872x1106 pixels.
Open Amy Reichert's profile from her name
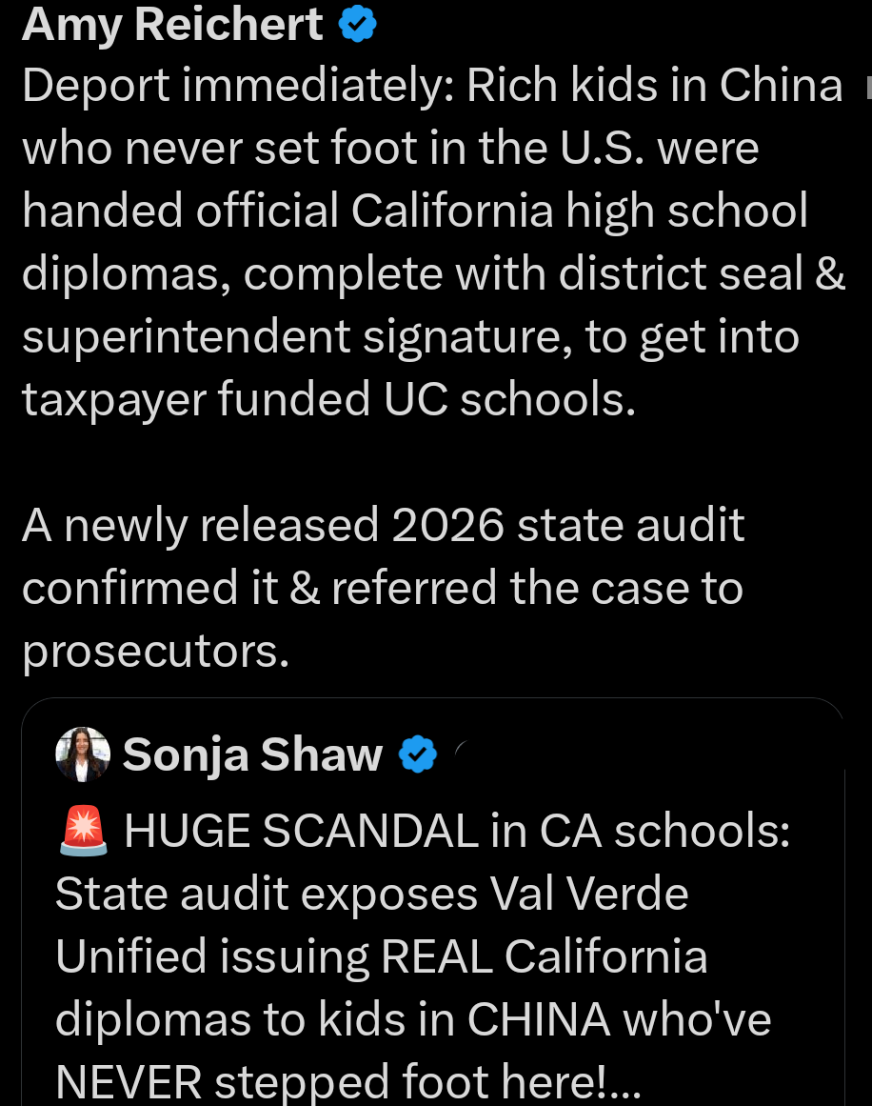[171, 24]
